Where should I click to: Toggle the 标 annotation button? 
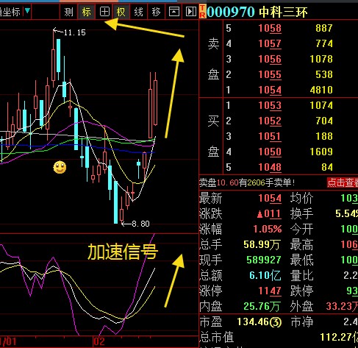86,12
